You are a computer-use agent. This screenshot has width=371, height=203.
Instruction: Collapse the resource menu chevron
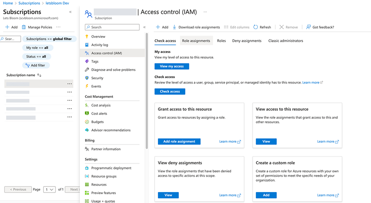click(x=144, y=27)
